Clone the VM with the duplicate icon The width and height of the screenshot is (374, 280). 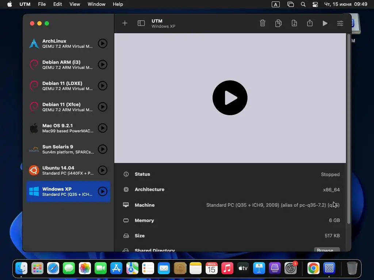(278, 23)
